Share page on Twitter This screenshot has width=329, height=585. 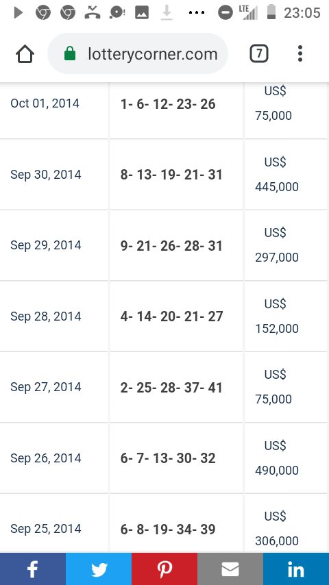pos(99,569)
